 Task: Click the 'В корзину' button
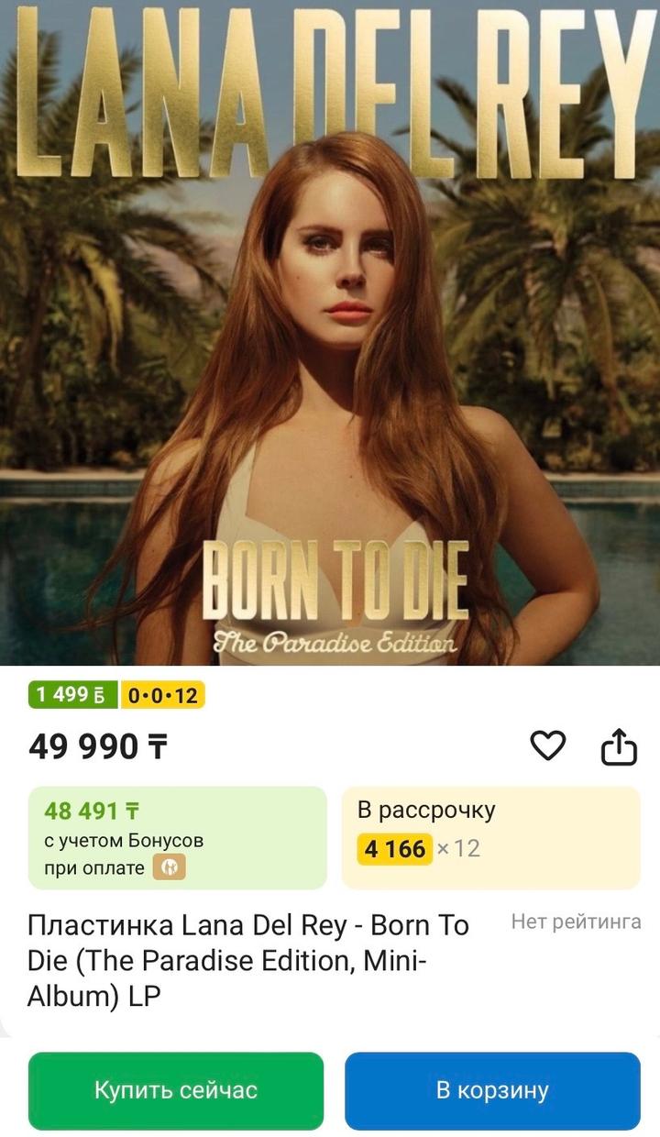(x=492, y=1090)
